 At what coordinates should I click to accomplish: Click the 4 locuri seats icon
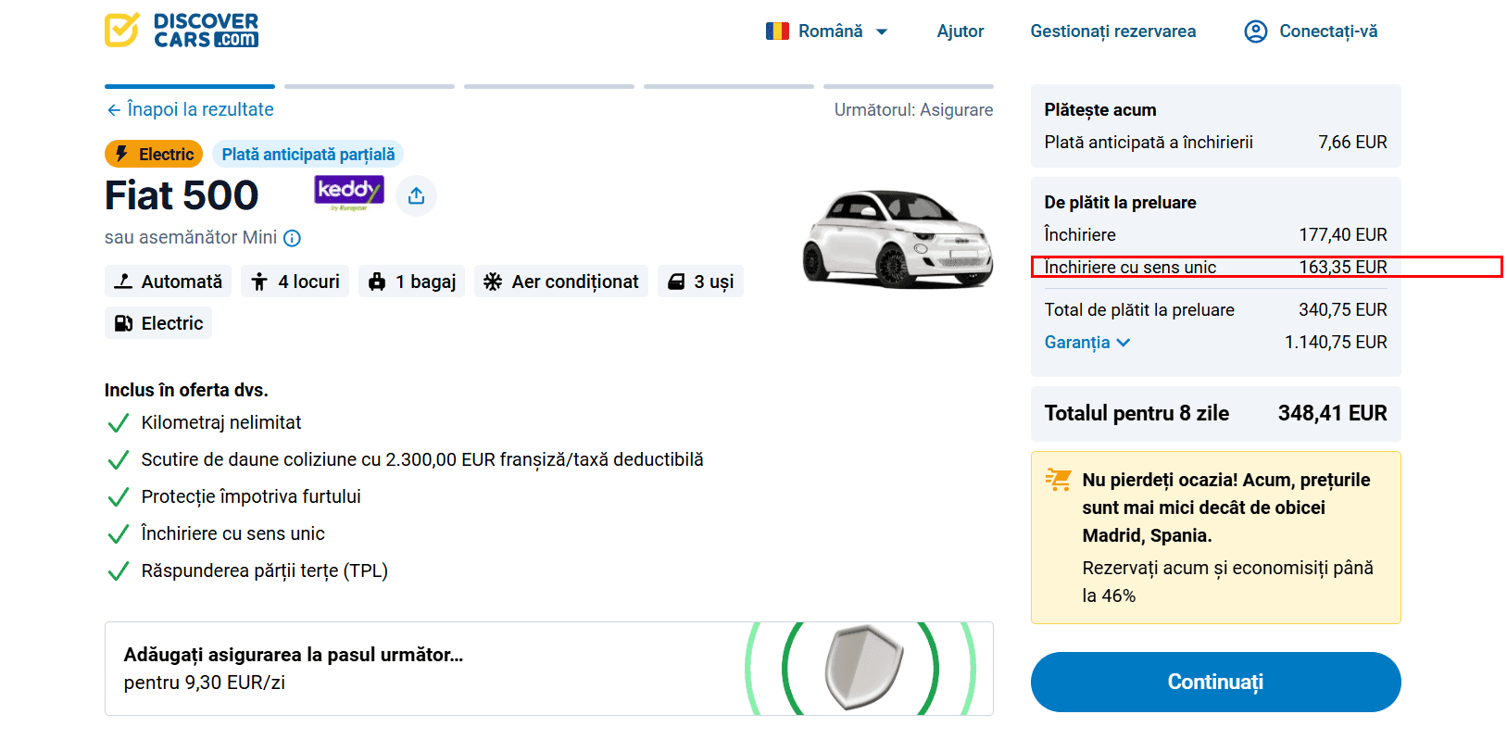(259, 282)
